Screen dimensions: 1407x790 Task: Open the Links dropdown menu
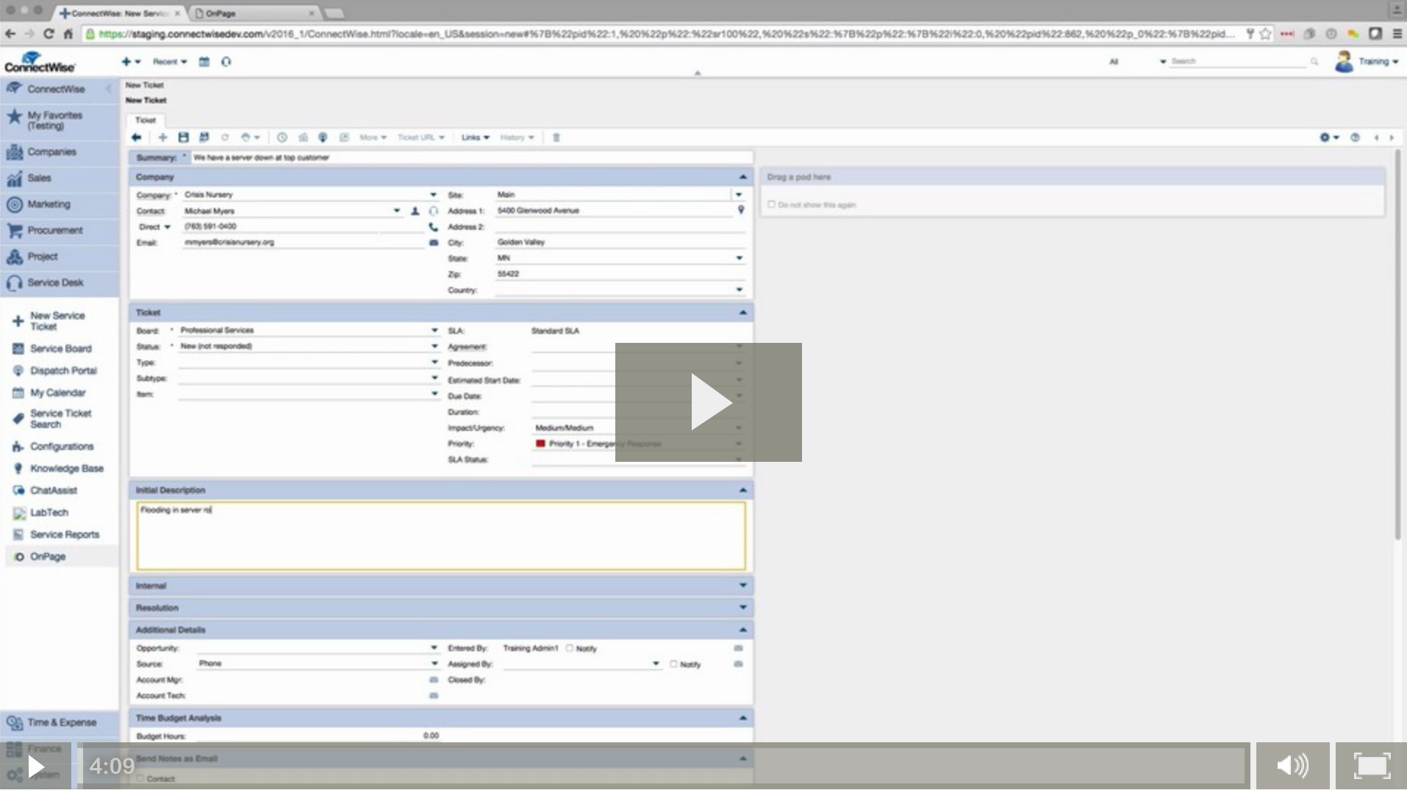(475, 137)
